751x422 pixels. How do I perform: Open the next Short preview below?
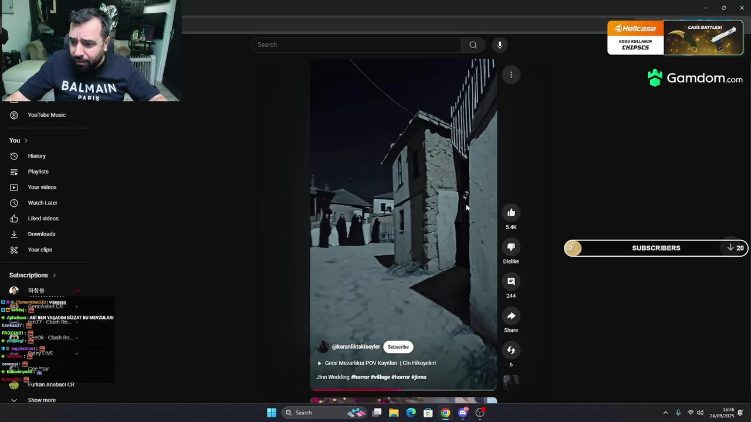click(x=404, y=401)
